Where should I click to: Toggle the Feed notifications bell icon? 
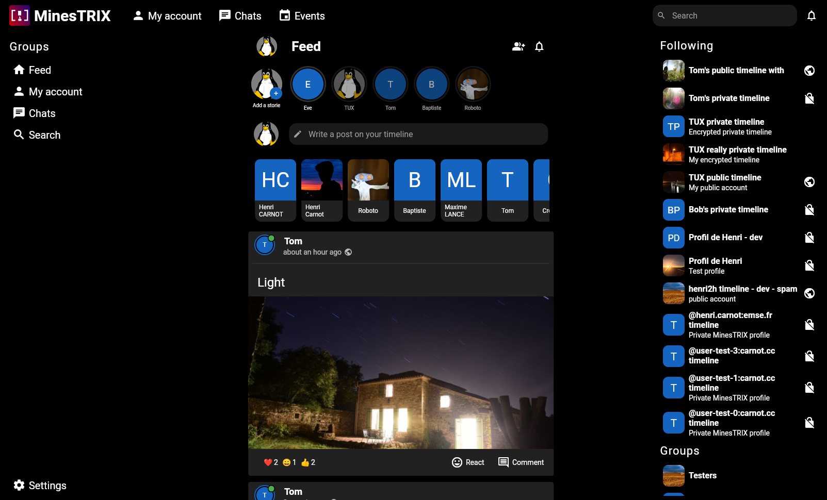539,46
